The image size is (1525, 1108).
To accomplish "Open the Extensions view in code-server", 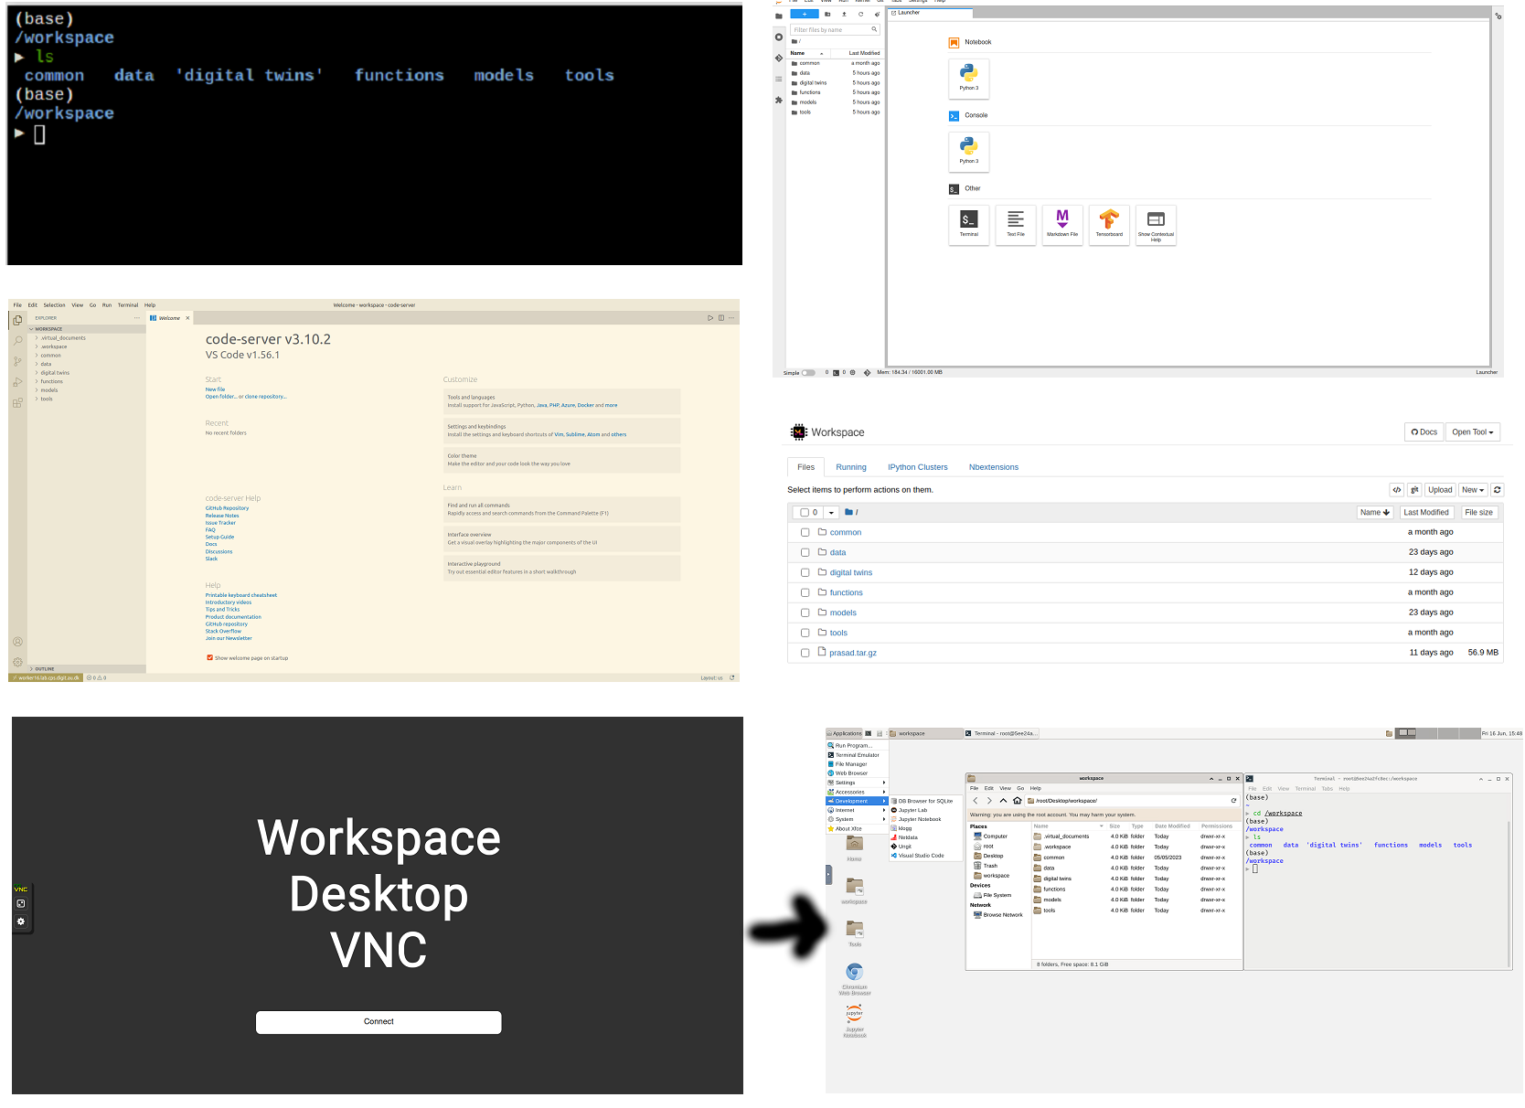I will 16,403.
